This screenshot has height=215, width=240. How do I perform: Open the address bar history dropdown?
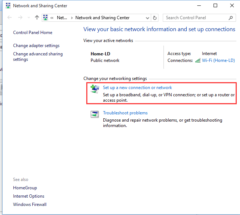coord(148,18)
